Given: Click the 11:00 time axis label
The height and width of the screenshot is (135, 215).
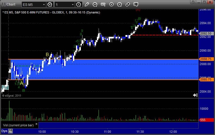Looking at the screenshot, I should [107, 132].
